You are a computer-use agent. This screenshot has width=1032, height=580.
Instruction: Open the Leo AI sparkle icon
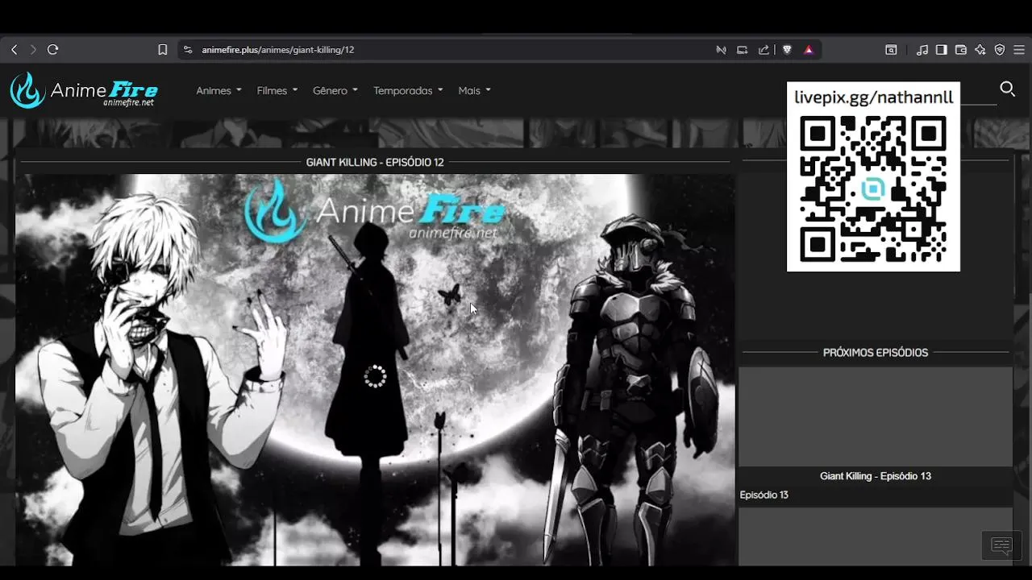tap(980, 49)
